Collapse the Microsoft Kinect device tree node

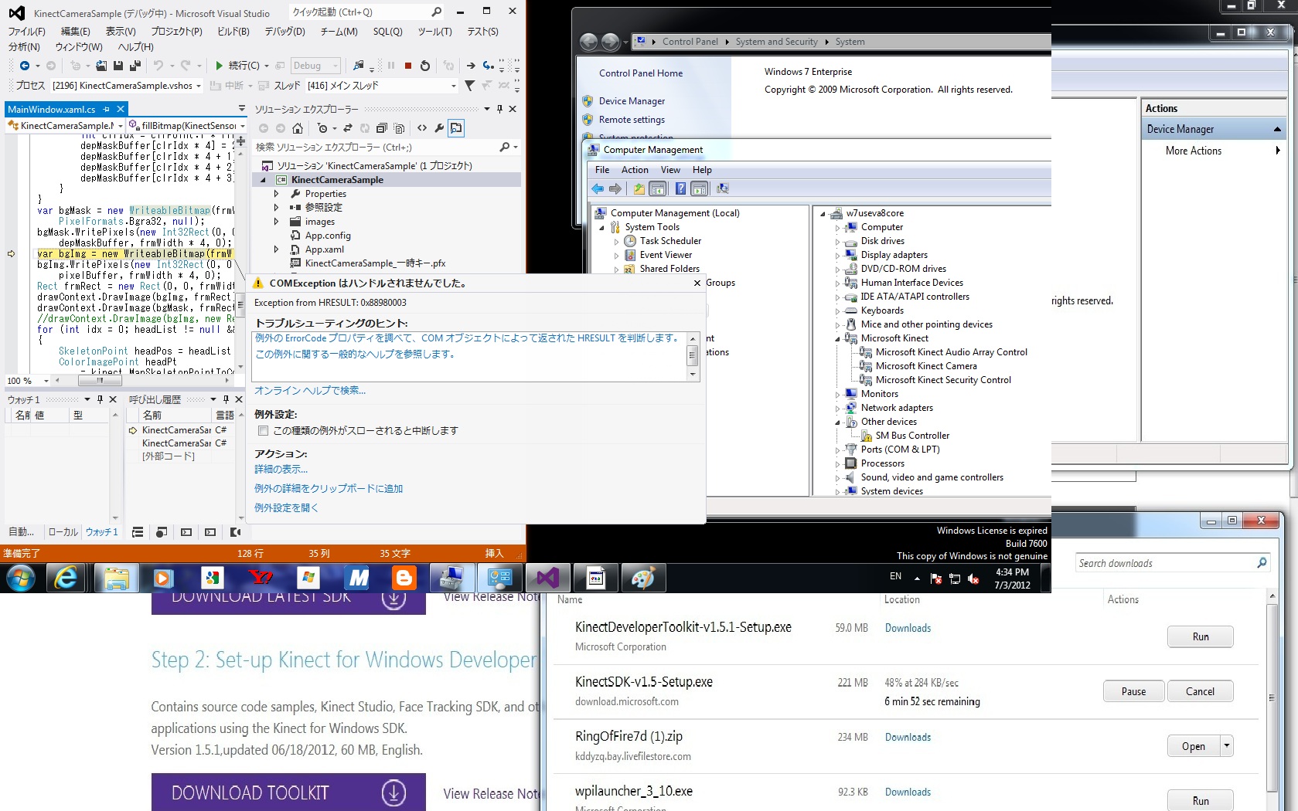click(x=837, y=339)
